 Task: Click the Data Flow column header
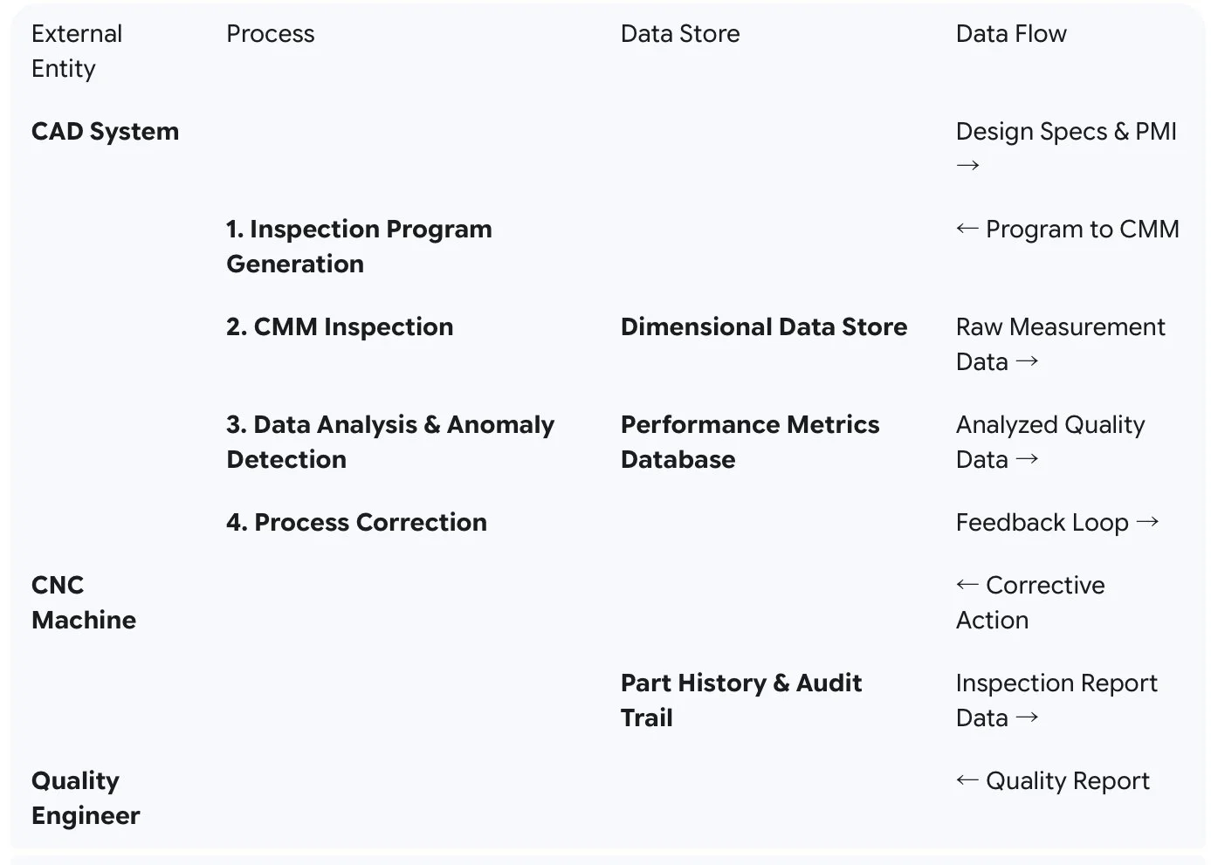(1010, 34)
